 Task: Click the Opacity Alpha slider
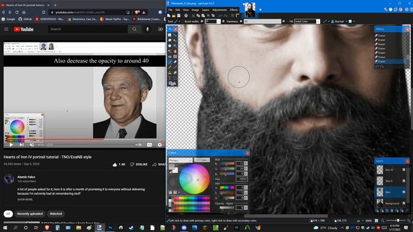point(227,208)
